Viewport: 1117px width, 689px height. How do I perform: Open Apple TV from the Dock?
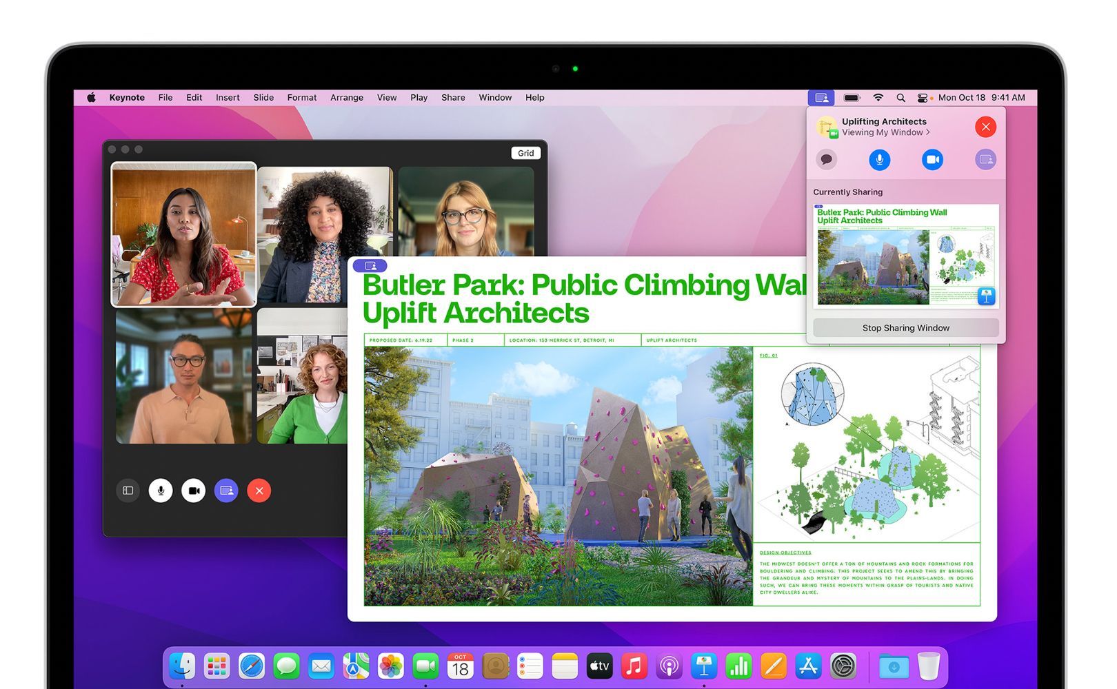coord(600,666)
